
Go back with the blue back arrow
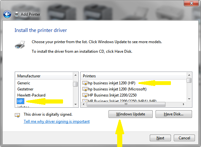(7, 14)
